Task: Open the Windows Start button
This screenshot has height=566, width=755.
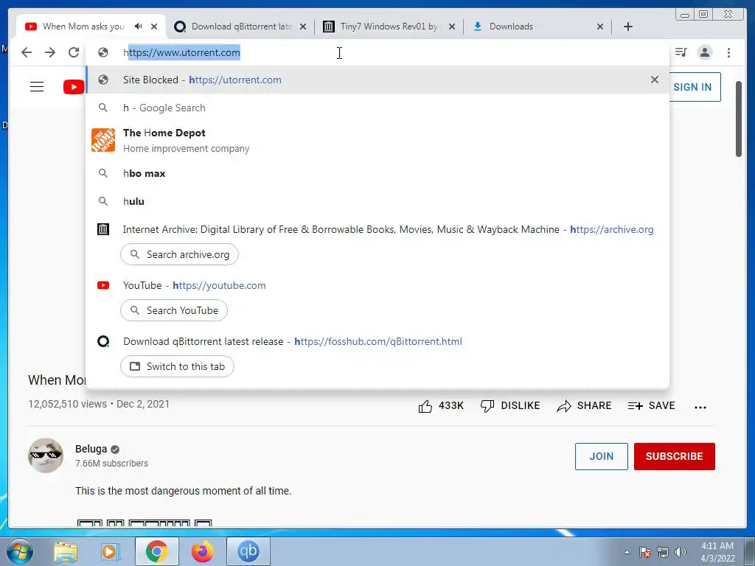Action: tap(19, 551)
